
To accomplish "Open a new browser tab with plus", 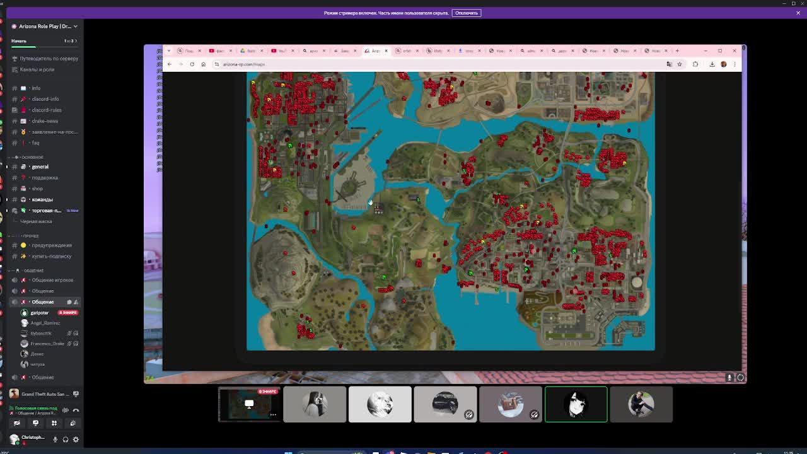I will click(677, 50).
